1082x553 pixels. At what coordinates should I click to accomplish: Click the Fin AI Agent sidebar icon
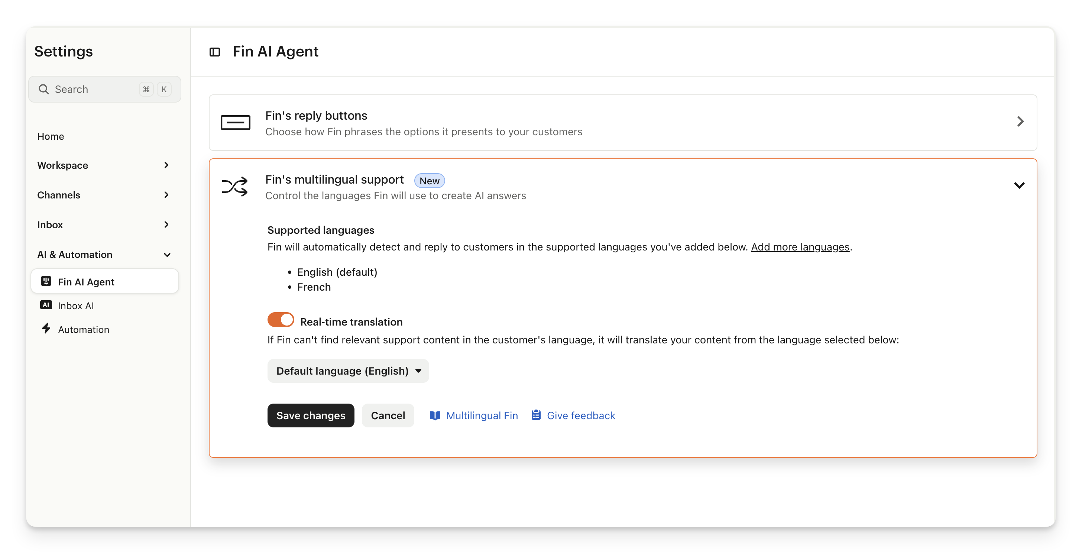(x=46, y=281)
